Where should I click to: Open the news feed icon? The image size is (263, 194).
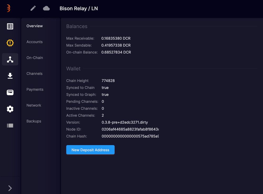(10, 26)
